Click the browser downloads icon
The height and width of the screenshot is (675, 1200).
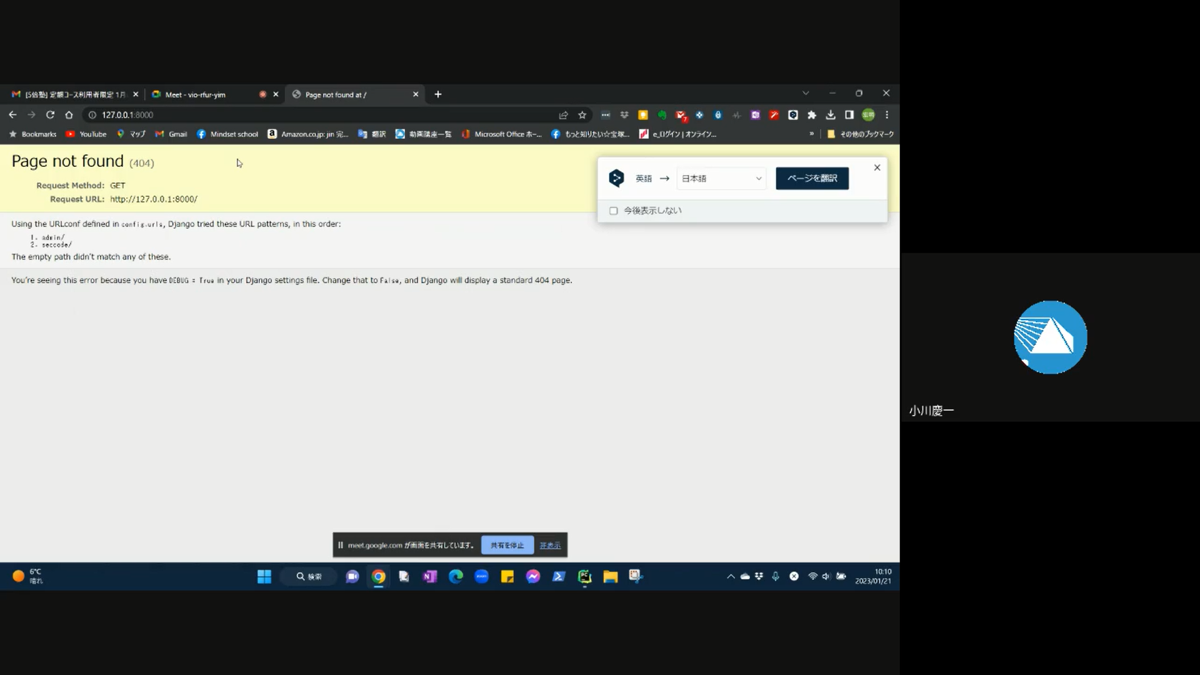[x=831, y=115]
